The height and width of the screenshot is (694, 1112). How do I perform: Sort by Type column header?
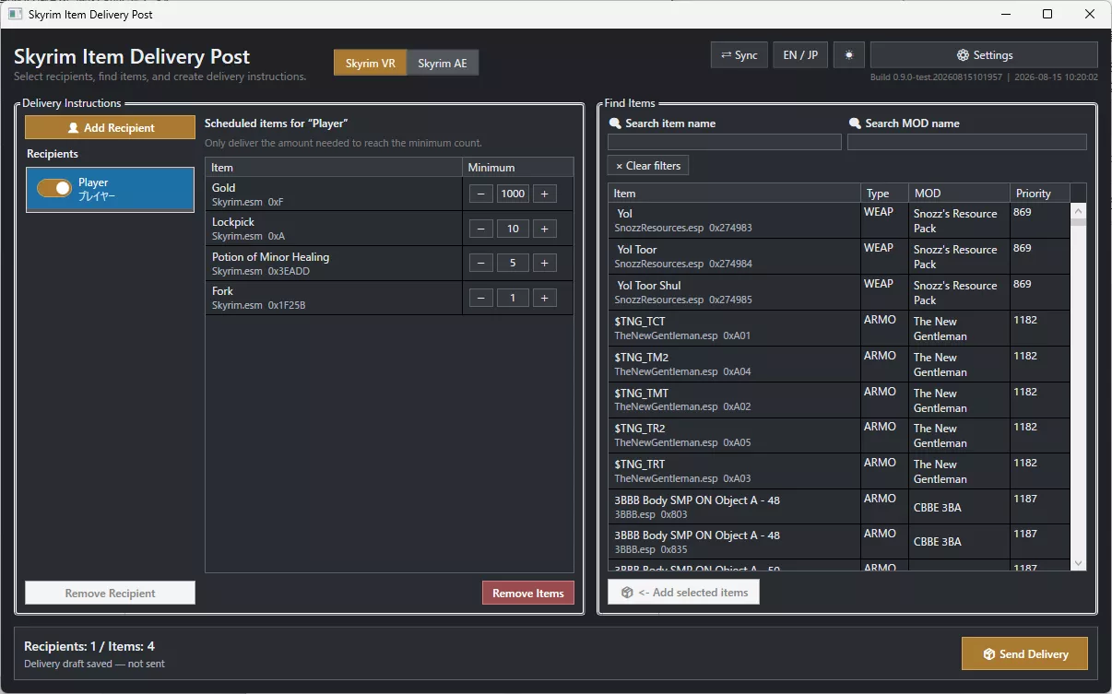(x=884, y=193)
